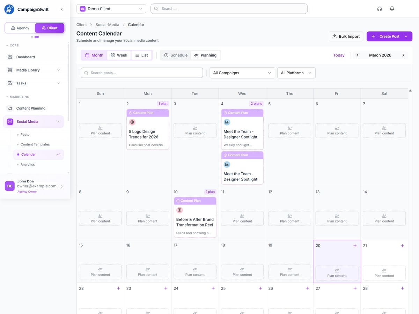Image resolution: width=419 pixels, height=314 pixels.
Task: Open the 5 Logo Design Trends plan card
Action: click(148, 129)
